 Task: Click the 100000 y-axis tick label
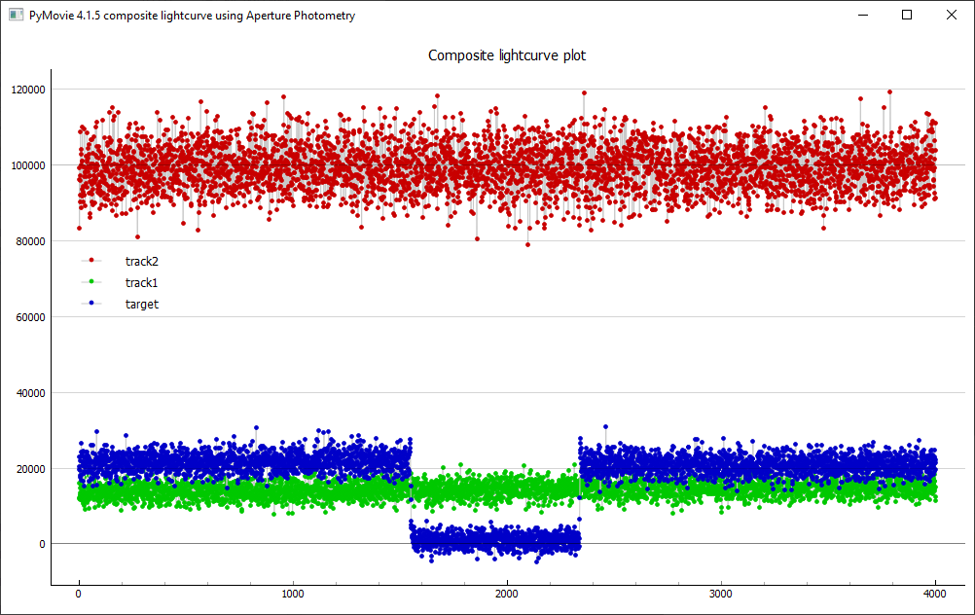tap(27, 165)
